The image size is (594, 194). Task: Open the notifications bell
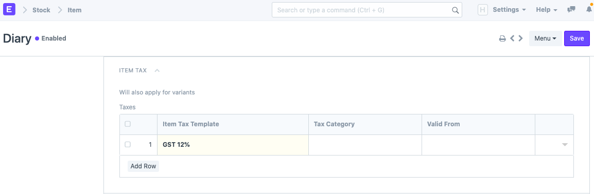tap(589, 10)
